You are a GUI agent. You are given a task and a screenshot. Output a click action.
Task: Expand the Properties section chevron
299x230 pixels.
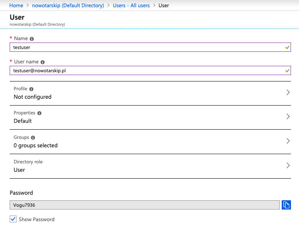click(288, 116)
